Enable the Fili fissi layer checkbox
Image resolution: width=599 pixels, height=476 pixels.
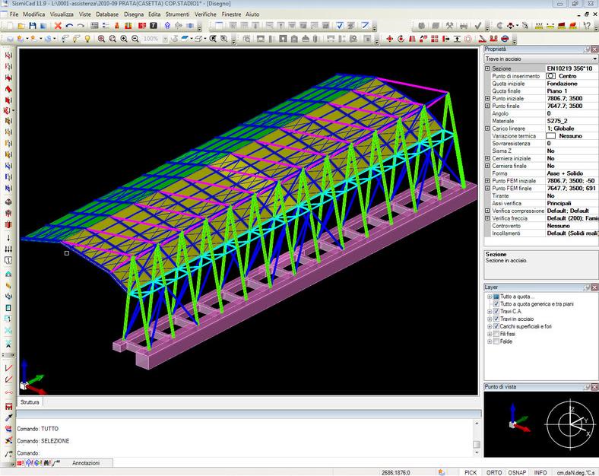pyautogui.click(x=496, y=334)
